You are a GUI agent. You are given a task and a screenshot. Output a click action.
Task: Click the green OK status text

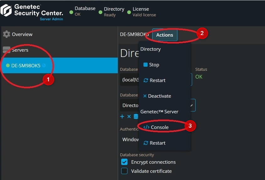[x=199, y=77]
